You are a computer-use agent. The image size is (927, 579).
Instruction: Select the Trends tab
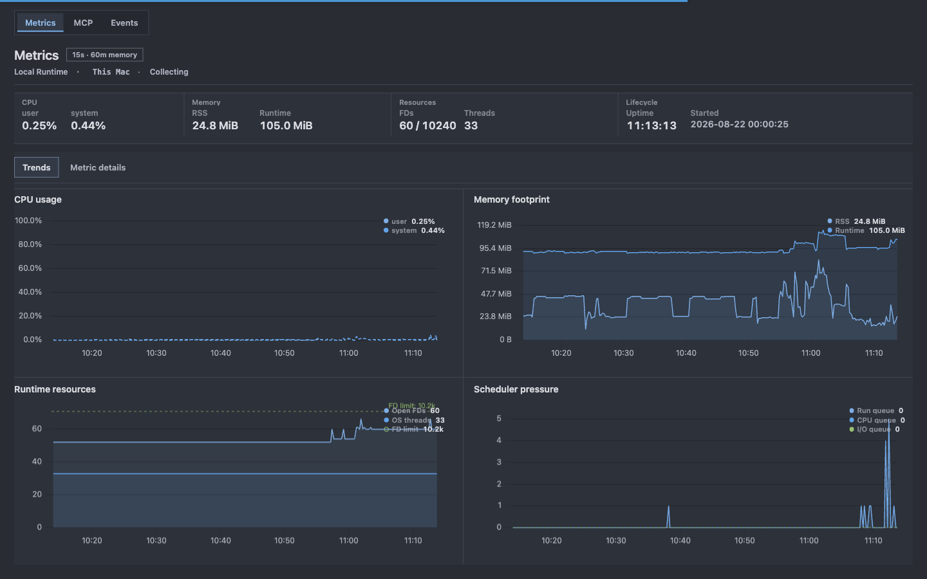[37, 167]
